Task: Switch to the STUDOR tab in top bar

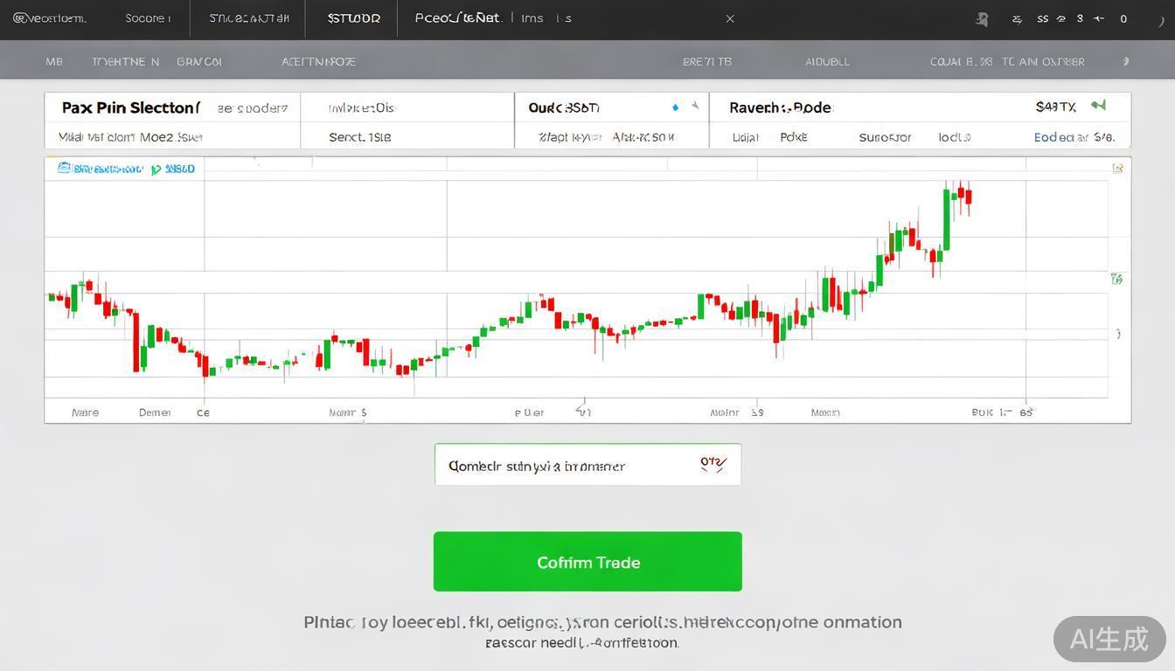Action: click(353, 18)
